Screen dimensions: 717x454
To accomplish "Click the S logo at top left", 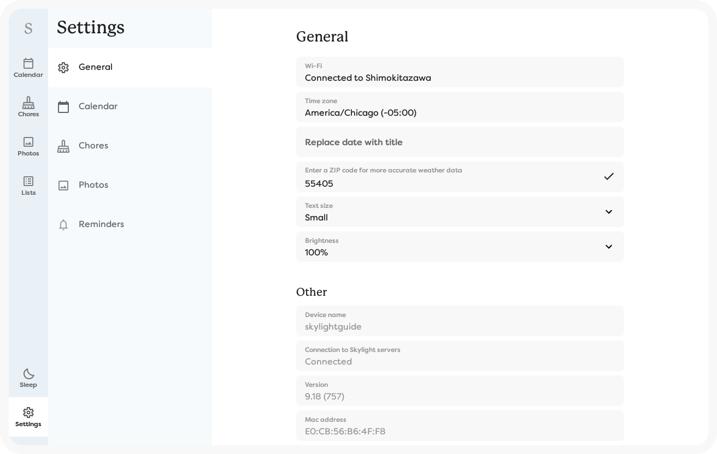I will [x=28, y=28].
